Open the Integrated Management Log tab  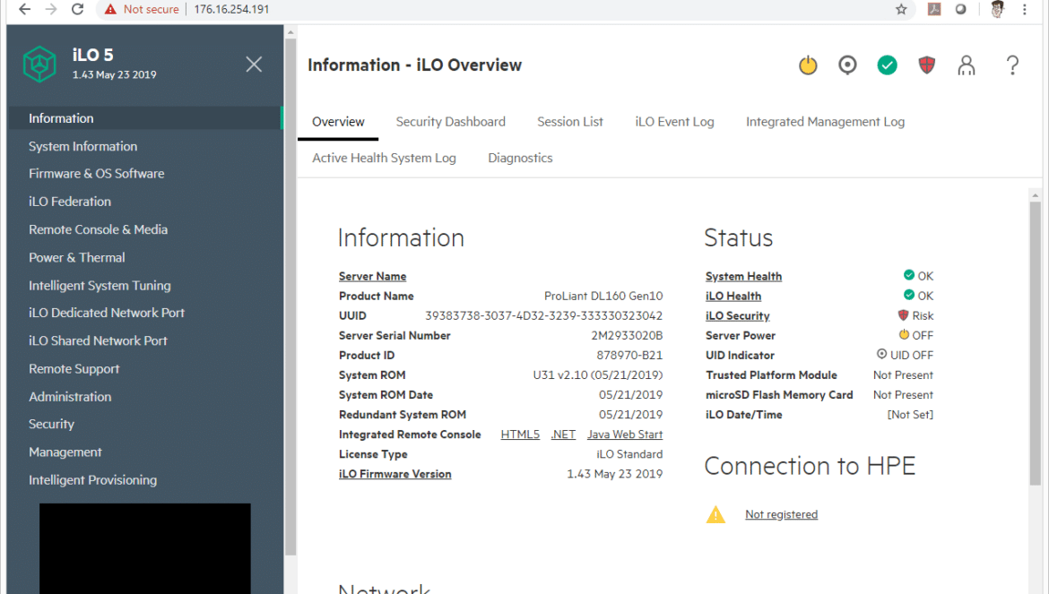coord(825,122)
